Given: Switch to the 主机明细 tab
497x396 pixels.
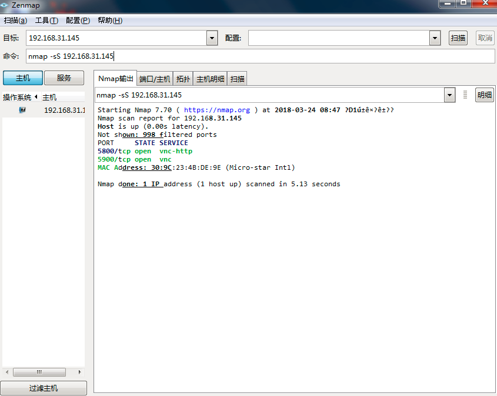Looking at the screenshot, I should (210, 79).
